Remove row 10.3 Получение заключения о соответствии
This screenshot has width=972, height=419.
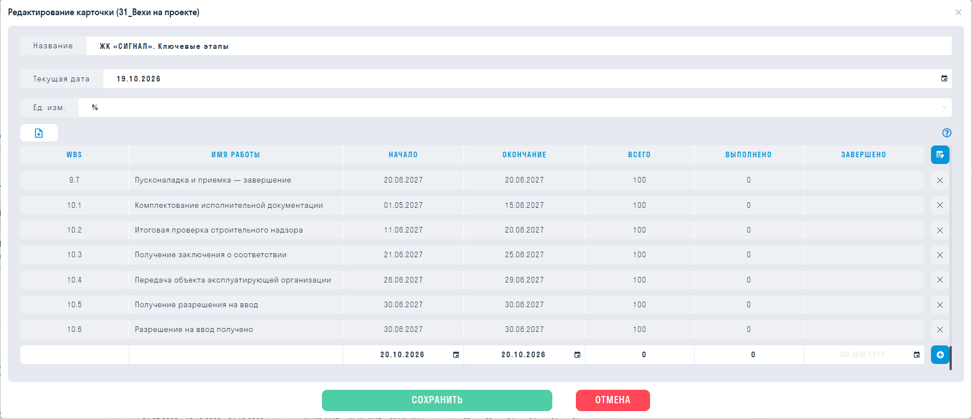(940, 255)
